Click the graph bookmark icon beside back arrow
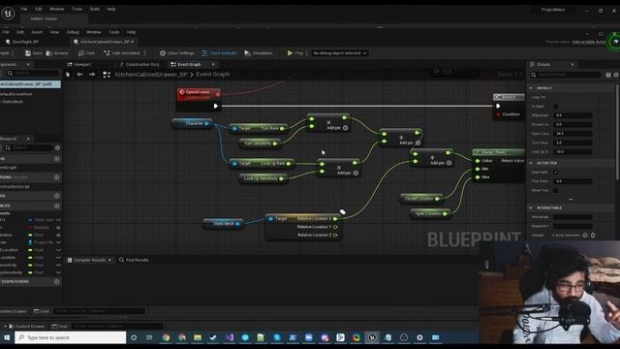 pyautogui.click(x=68, y=75)
